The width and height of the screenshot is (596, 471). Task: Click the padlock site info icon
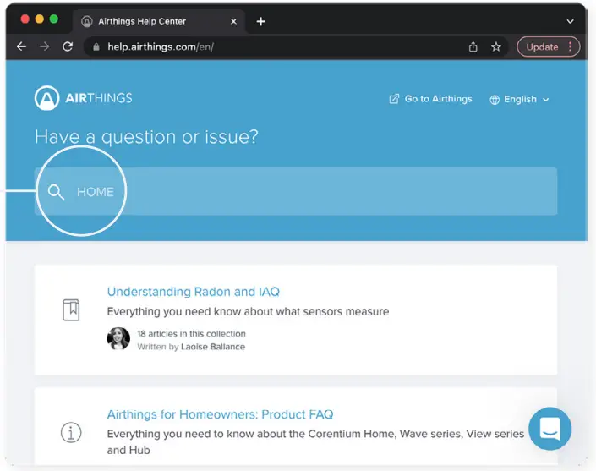(x=96, y=47)
